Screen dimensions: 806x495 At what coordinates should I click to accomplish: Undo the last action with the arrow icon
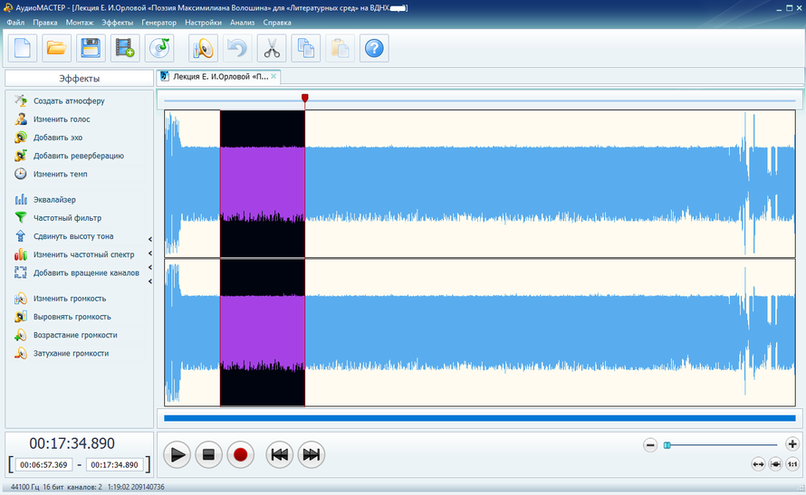(237, 48)
